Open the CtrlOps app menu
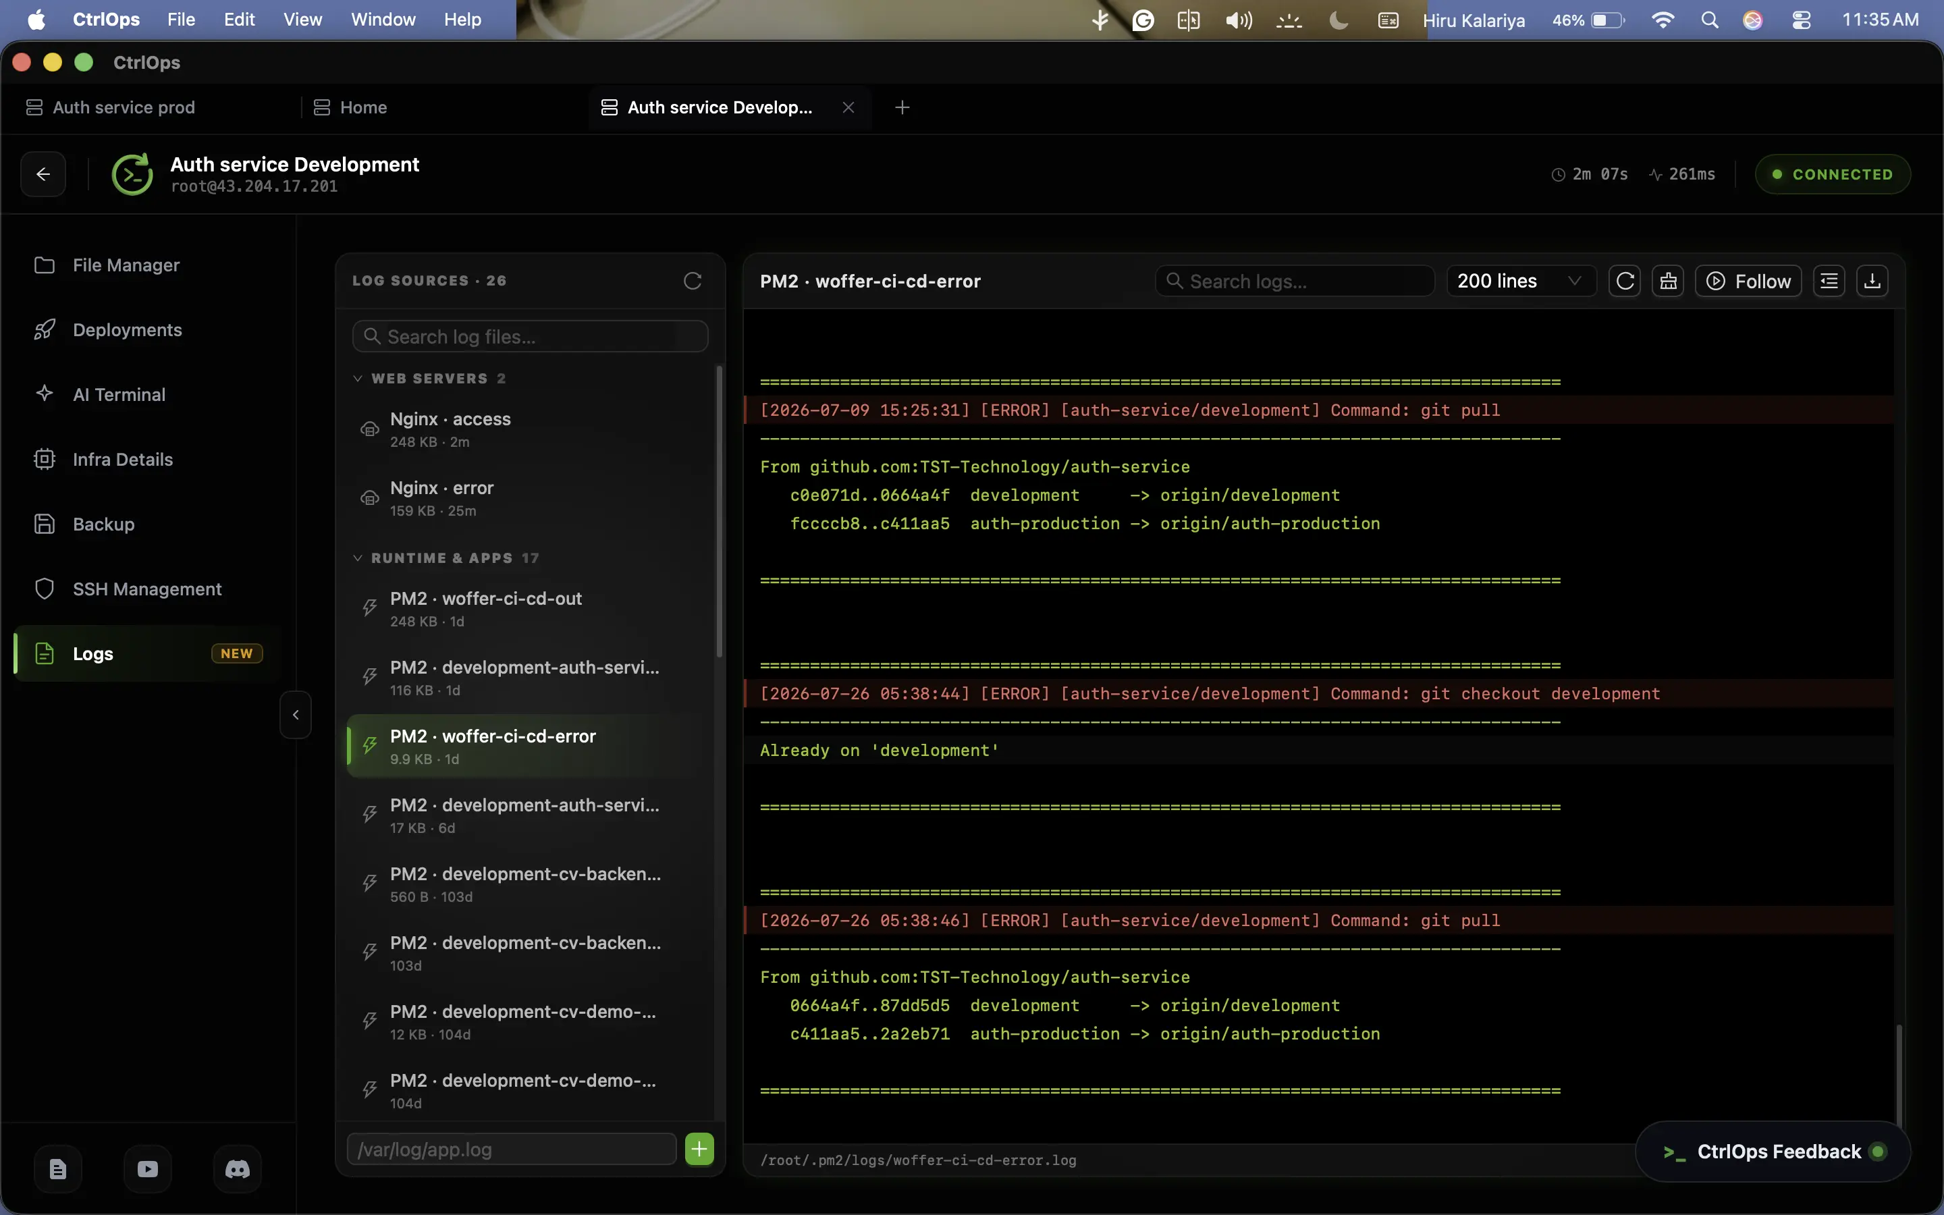This screenshot has height=1215, width=1944. click(x=106, y=20)
